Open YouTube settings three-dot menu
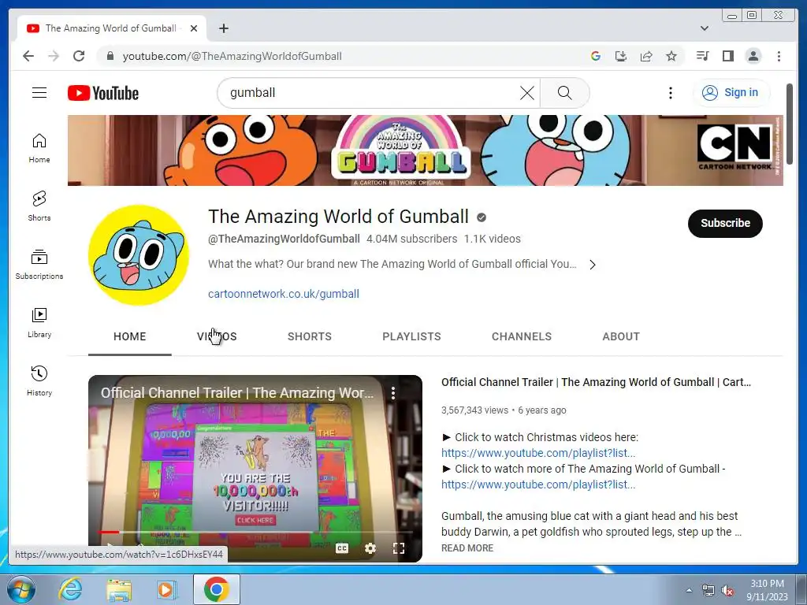This screenshot has height=605, width=807. tap(670, 93)
